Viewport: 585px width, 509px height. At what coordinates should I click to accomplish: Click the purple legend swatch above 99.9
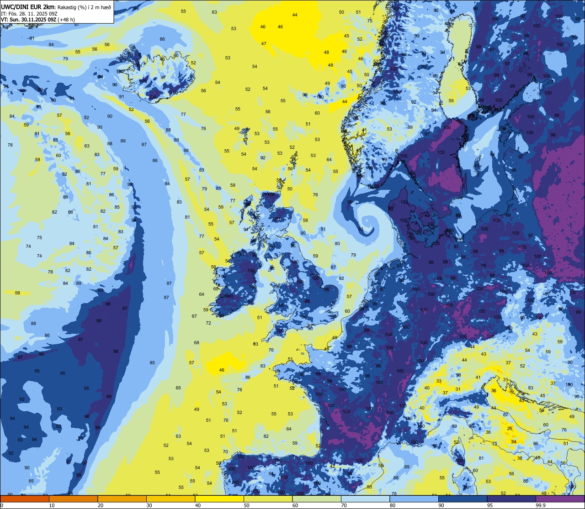560,499
